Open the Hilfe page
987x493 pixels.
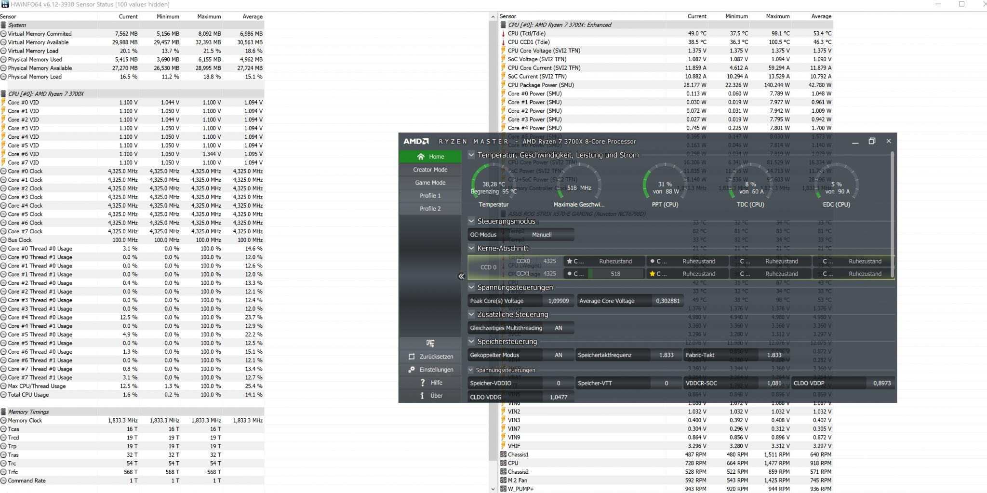(430, 383)
